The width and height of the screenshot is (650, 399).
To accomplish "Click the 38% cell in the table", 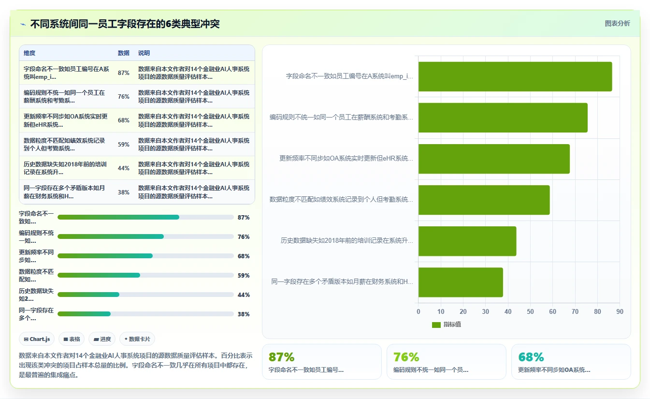I will [x=123, y=192].
